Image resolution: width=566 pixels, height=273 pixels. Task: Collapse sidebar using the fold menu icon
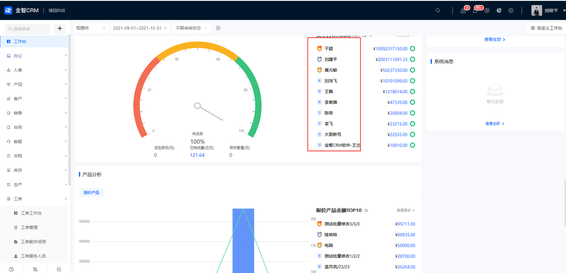tap(59, 269)
